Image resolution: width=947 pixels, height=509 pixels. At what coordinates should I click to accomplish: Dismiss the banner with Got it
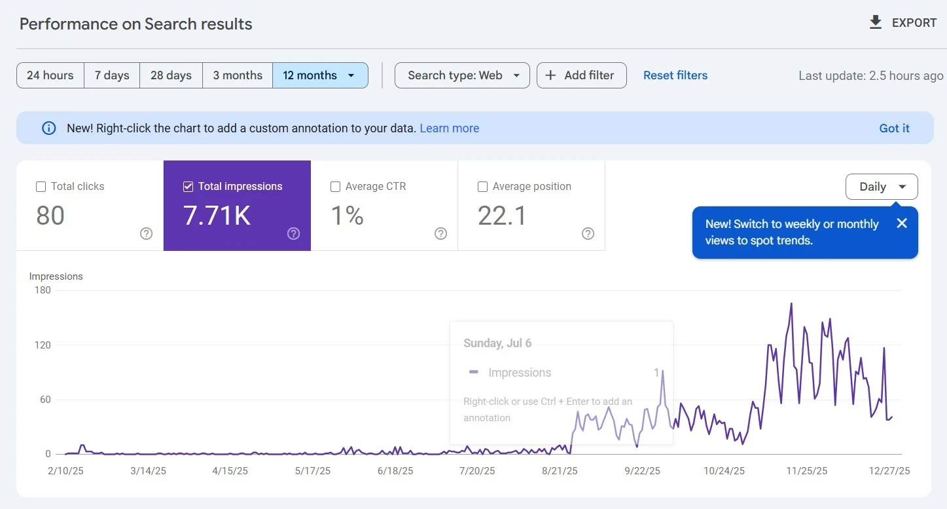click(894, 128)
